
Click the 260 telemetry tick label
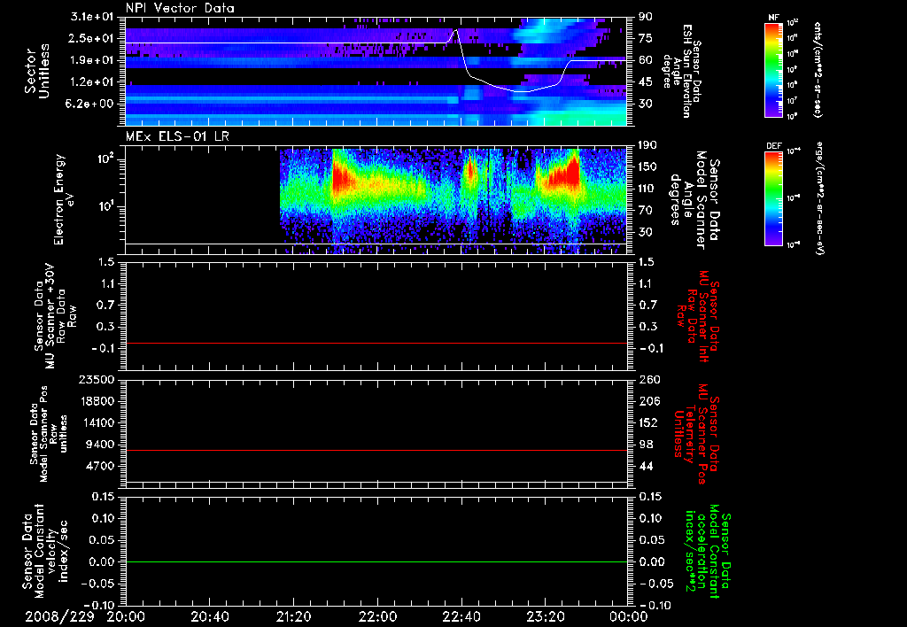point(650,379)
